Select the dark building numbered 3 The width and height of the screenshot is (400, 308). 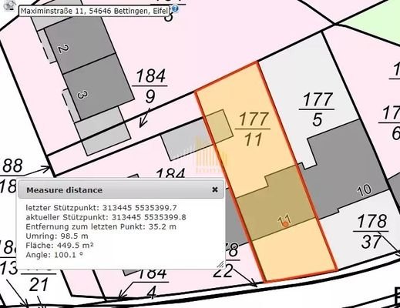[x=99, y=87]
